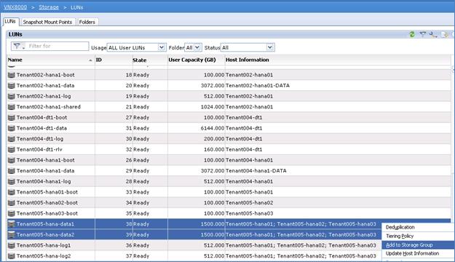455x262 pixels.
Task: Click host info of Tenant005-hana-log2 row
Action: click(x=301, y=256)
